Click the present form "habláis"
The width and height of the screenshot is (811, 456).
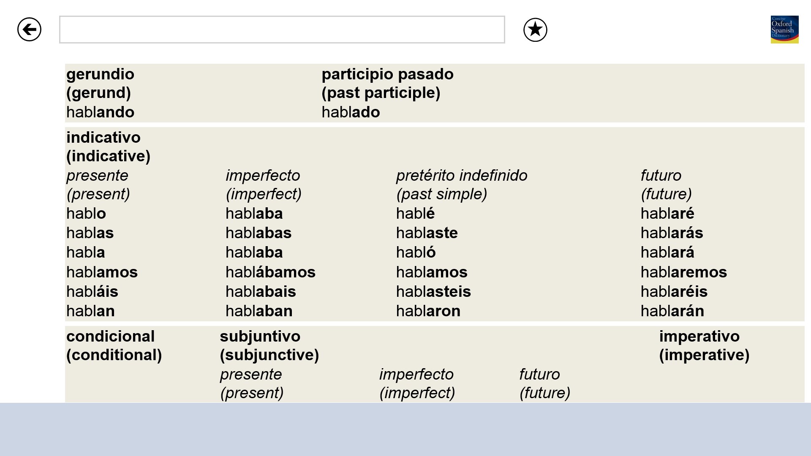click(x=92, y=292)
